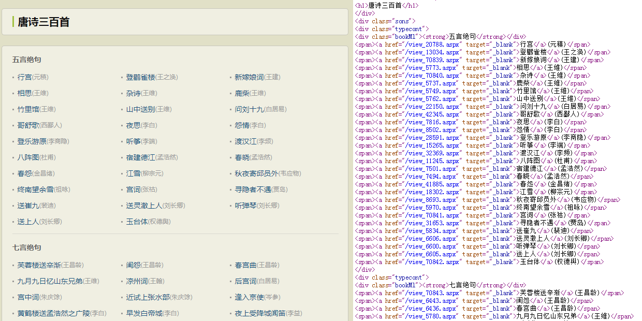The width and height of the screenshot is (642, 321).
Task: Select 宿建德江 in the left poem list
Action: (140, 157)
